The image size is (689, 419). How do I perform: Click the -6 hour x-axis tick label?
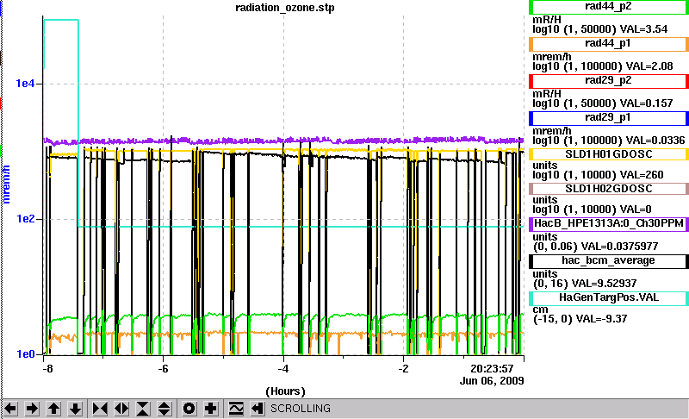(163, 368)
